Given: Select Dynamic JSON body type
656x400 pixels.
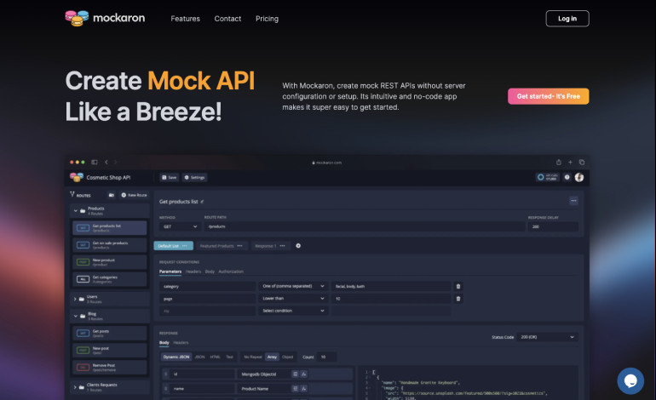Looking at the screenshot, I should [176, 357].
